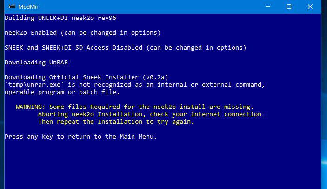Click the 'temp\unrar.exe' error text
The width and height of the screenshot is (327, 189).
[34, 84]
